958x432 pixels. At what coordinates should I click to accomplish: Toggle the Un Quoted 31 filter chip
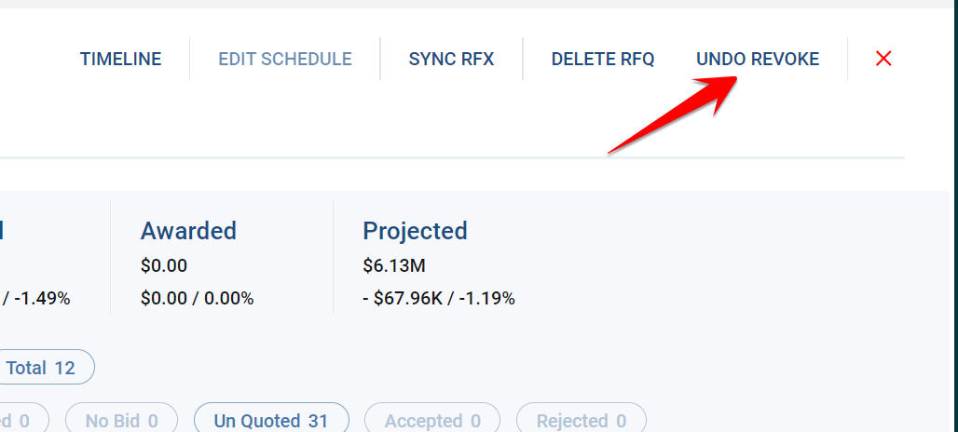click(x=271, y=421)
